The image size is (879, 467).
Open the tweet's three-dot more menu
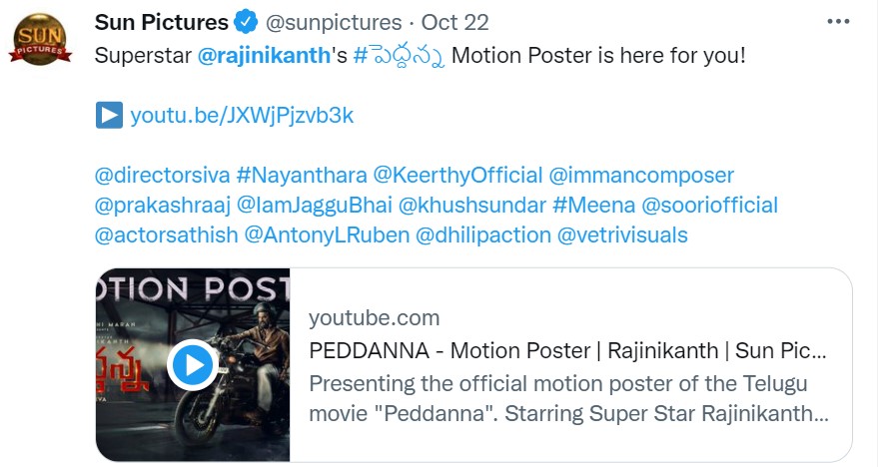coord(839,22)
